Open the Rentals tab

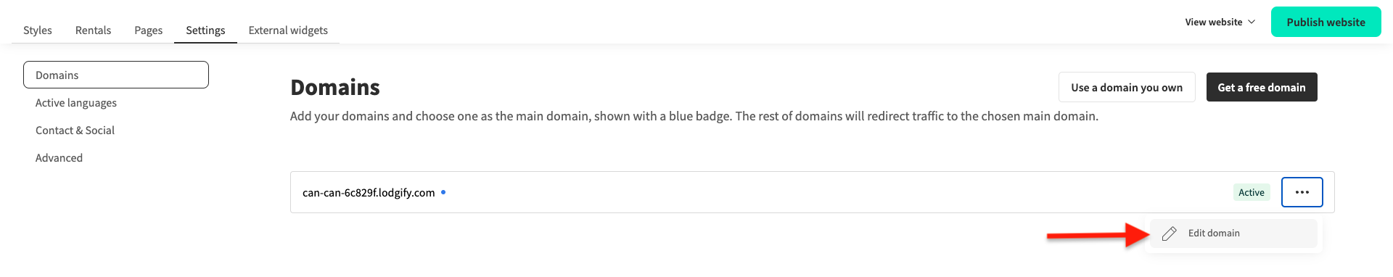pyautogui.click(x=93, y=30)
